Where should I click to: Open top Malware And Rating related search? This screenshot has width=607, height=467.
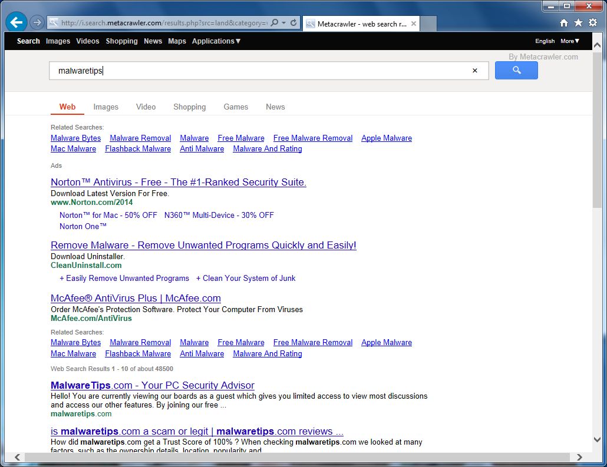[268, 148]
